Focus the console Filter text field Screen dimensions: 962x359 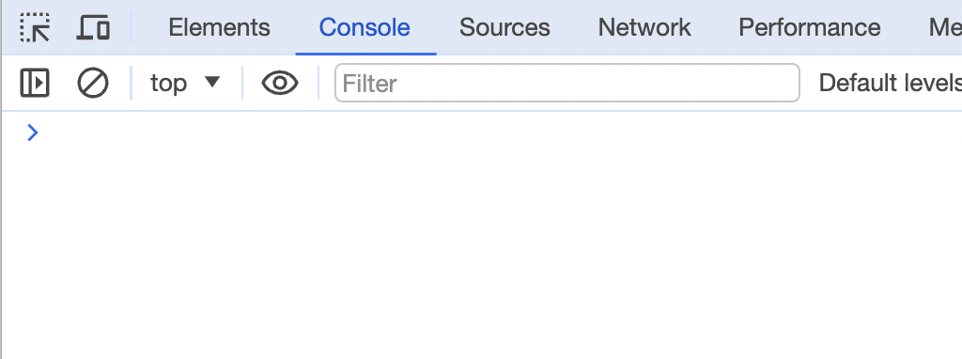(566, 83)
